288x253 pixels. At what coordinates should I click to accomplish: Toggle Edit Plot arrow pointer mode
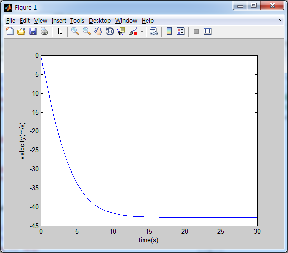click(x=60, y=31)
